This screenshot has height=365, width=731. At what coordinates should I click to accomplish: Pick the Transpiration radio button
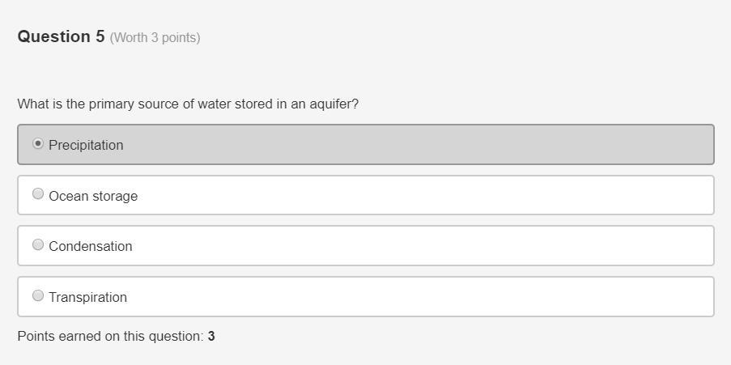pyautogui.click(x=38, y=295)
